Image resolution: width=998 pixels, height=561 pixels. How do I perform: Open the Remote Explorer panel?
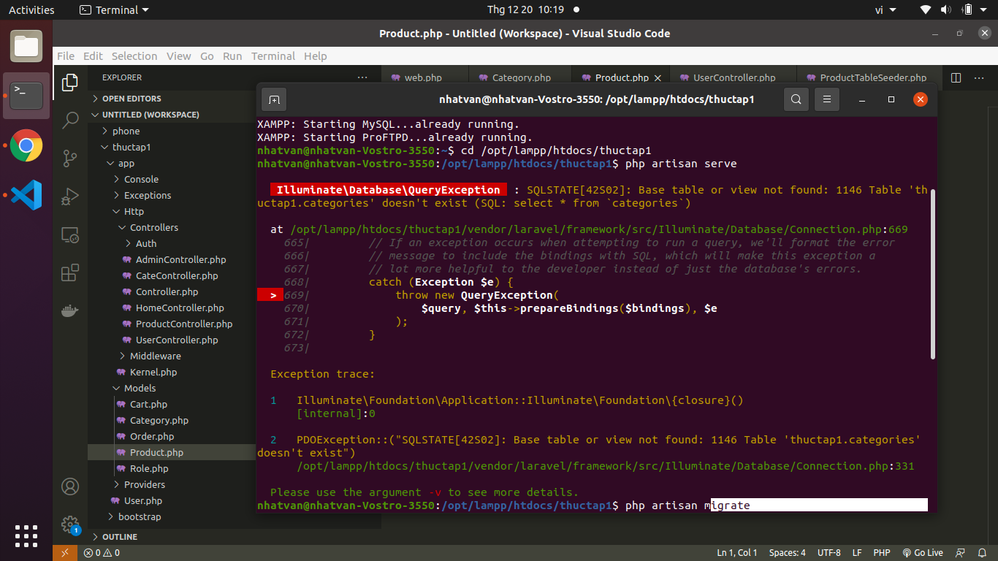click(70, 234)
